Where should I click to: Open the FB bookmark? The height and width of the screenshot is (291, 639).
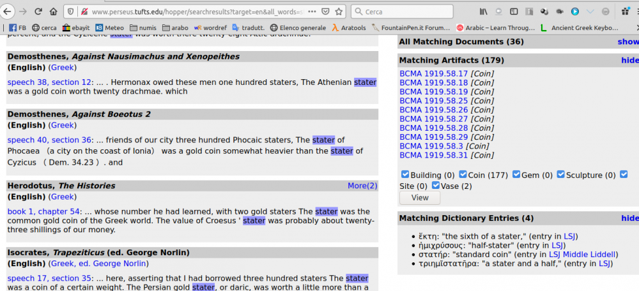click(17, 27)
